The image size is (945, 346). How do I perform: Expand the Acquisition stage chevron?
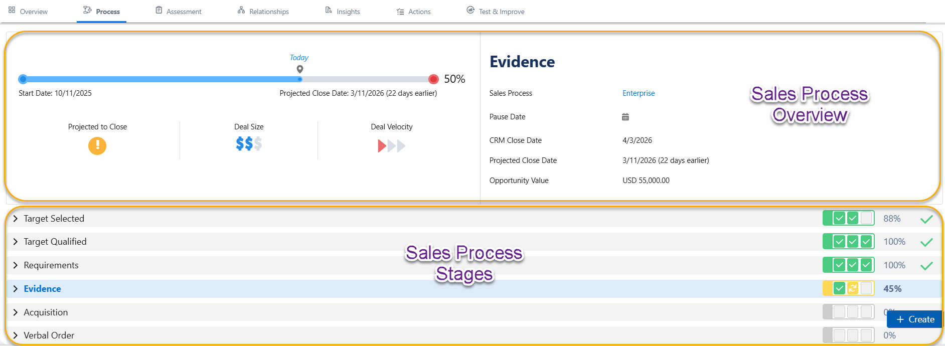point(16,312)
